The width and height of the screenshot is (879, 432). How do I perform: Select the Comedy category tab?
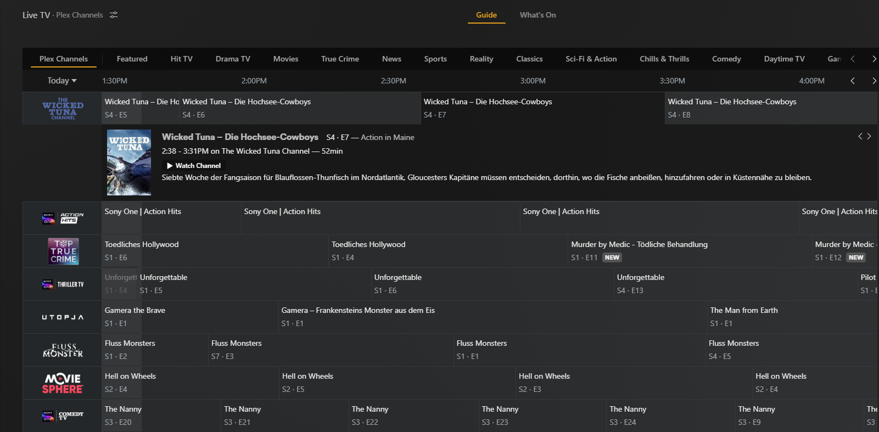pos(726,59)
